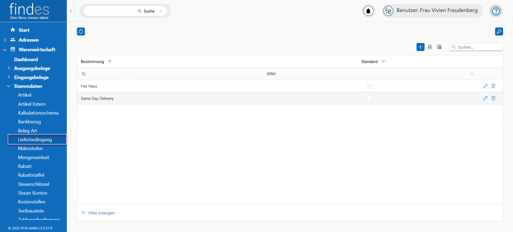
Task: Collapse the Stammdaten section
Action: pos(9,86)
